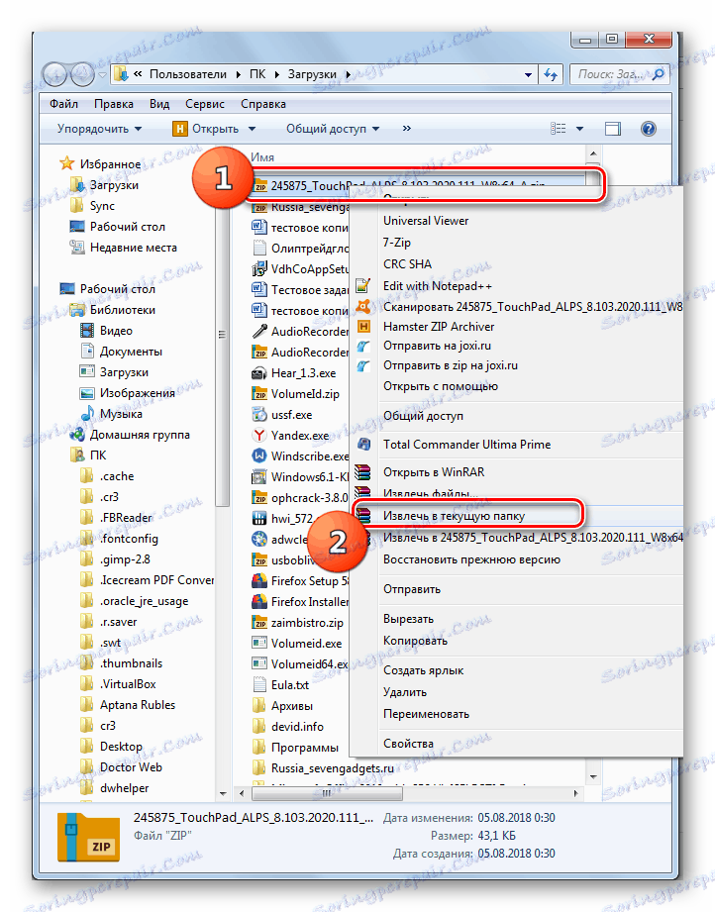Click the Forward navigation arrow button
Screen dimensions: 715x912
tap(82, 74)
